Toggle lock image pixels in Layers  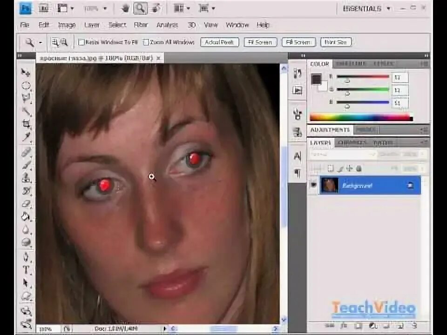(340, 168)
